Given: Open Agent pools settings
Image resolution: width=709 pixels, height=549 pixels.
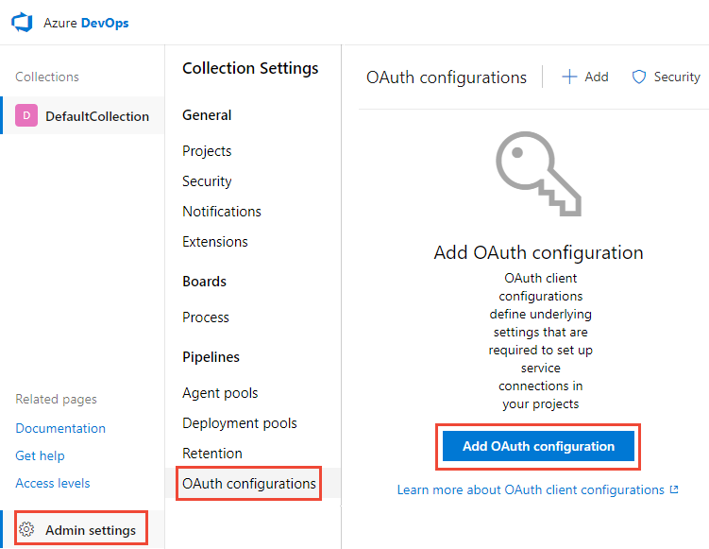Looking at the screenshot, I should [x=220, y=393].
